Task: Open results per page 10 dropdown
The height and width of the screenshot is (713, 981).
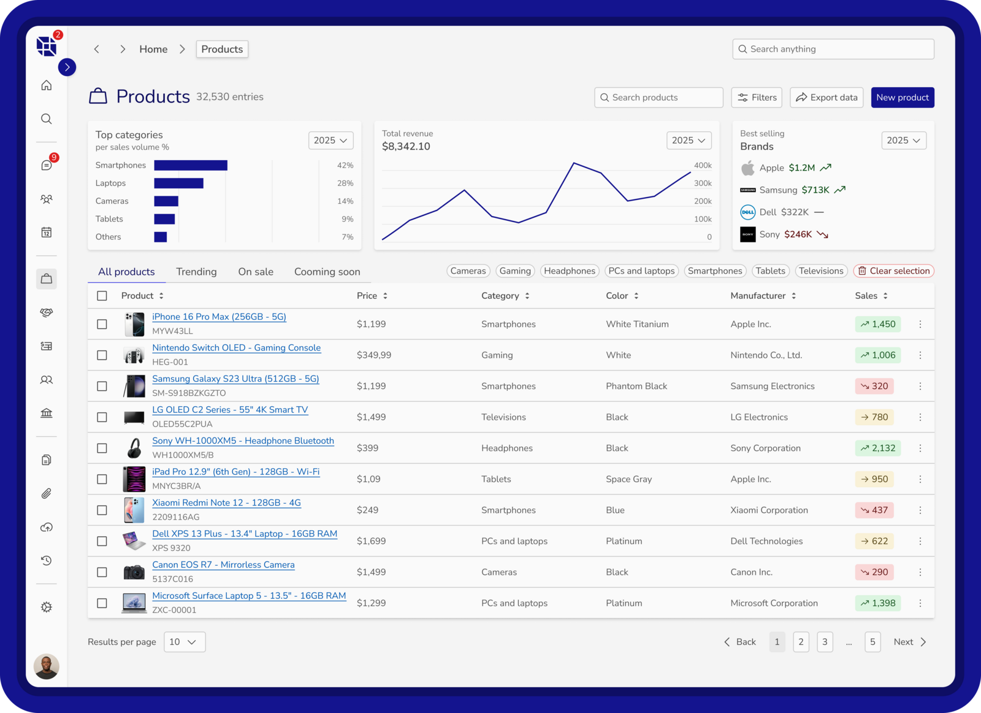Action: (185, 642)
